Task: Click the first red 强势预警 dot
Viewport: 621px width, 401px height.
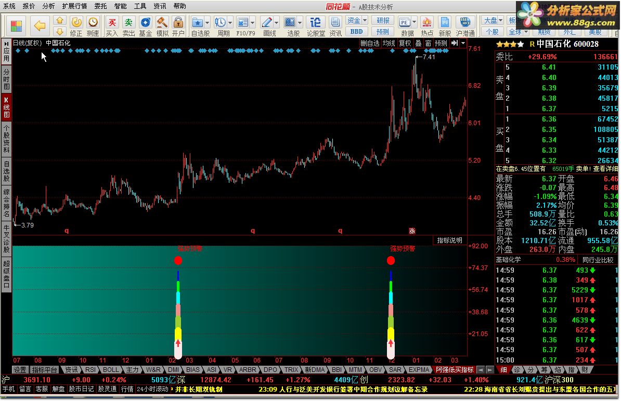Action: point(178,260)
